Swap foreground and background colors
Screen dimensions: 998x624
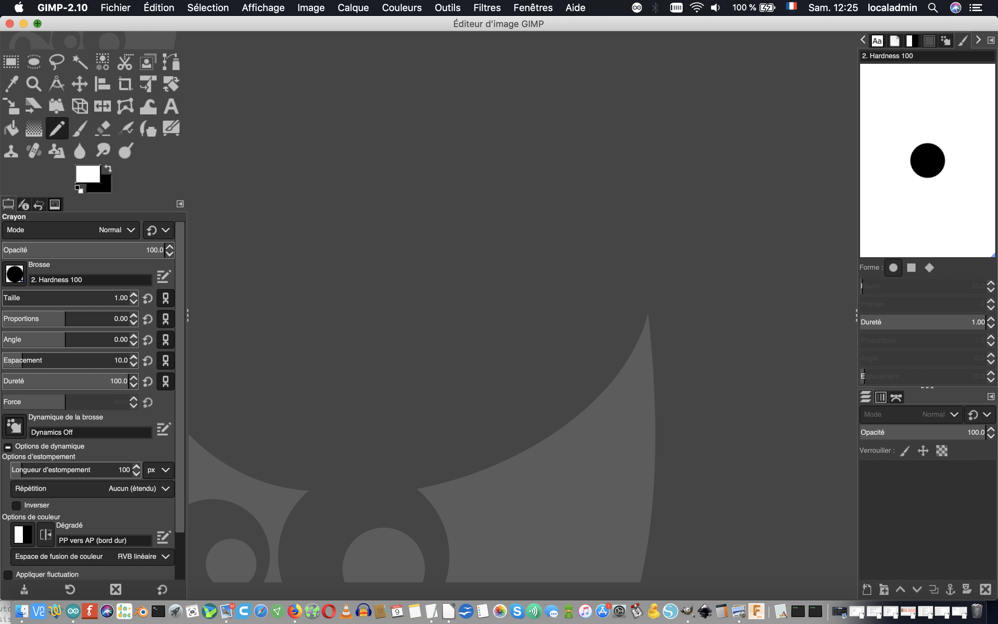pos(108,168)
